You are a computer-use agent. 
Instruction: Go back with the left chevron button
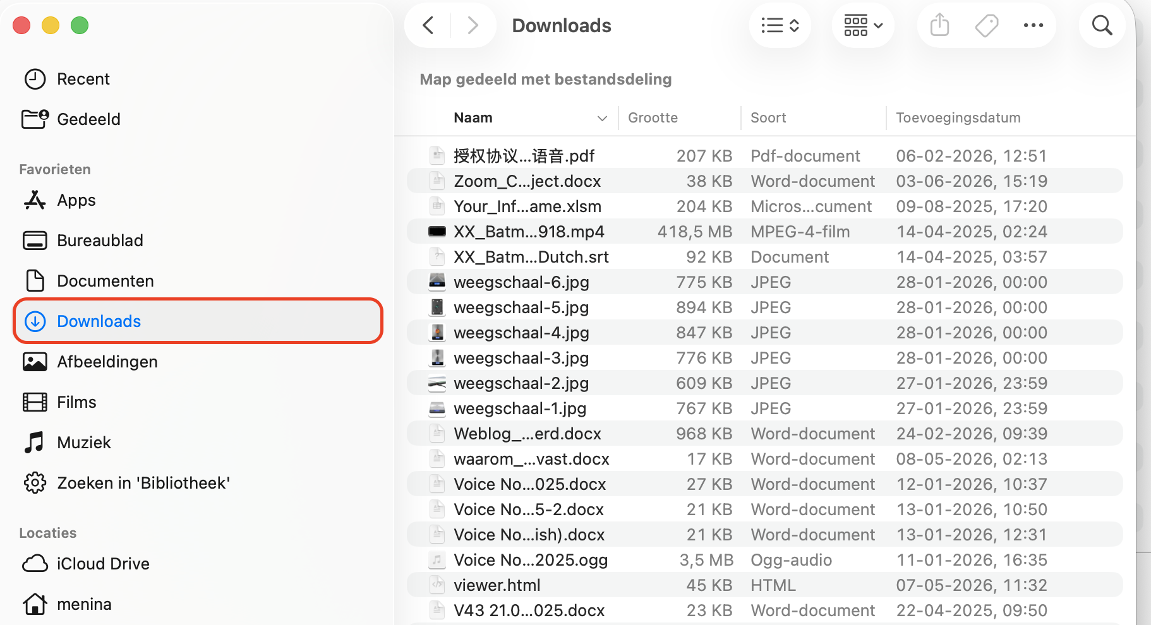428,25
